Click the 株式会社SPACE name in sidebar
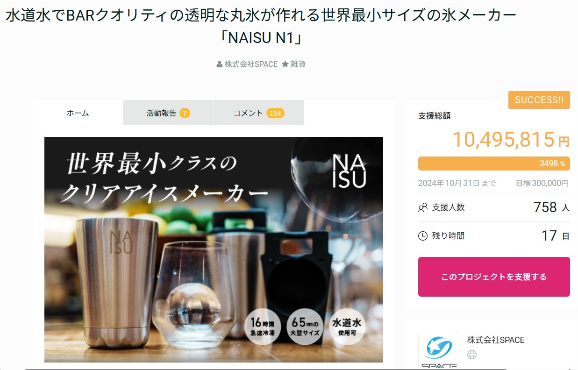Screen dimensions: 578x370 pyautogui.click(x=496, y=340)
